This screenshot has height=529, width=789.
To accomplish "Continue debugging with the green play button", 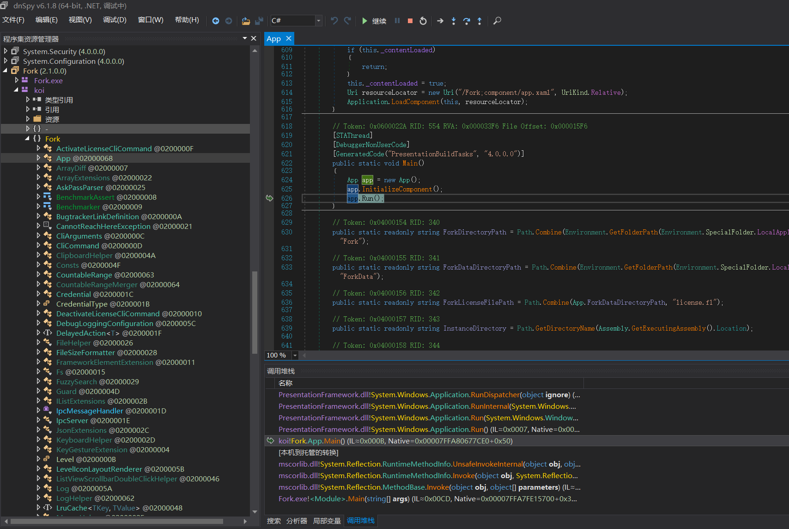I will click(364, 21).
